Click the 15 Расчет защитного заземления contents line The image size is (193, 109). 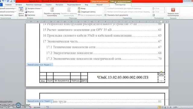pyautogui.click(x=102, y=30)
